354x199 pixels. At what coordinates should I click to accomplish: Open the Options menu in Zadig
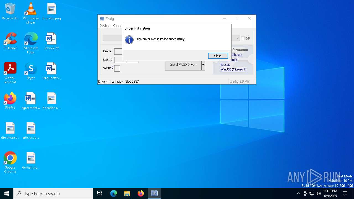118,26
